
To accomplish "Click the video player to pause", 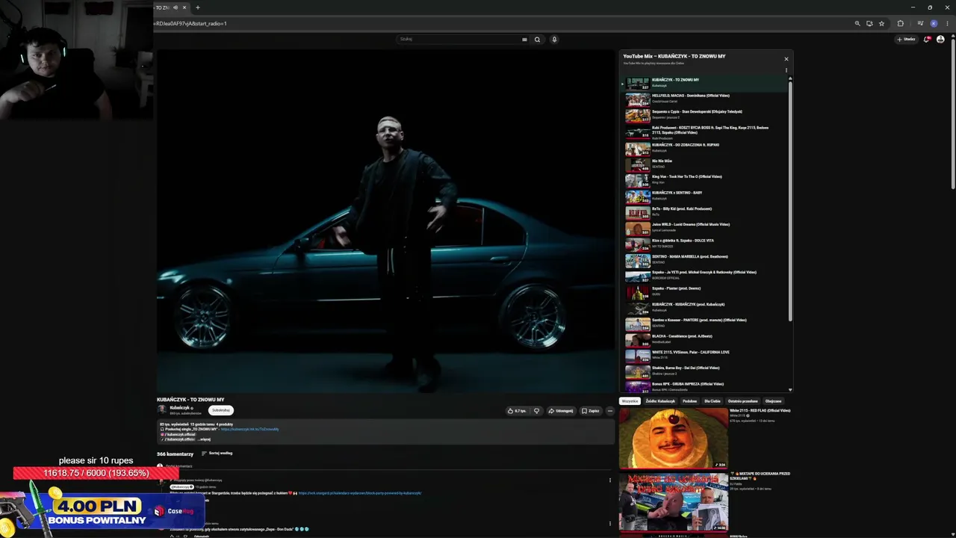I will [385, 220].
